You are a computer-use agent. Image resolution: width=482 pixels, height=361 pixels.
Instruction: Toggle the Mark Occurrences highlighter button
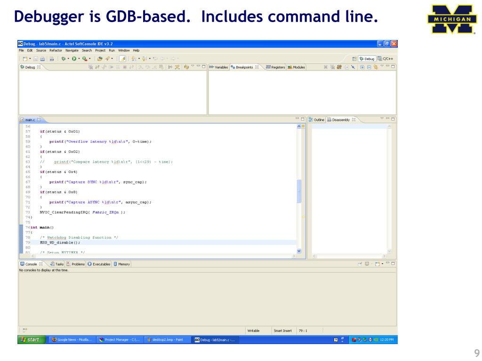[x=122, y=59]
